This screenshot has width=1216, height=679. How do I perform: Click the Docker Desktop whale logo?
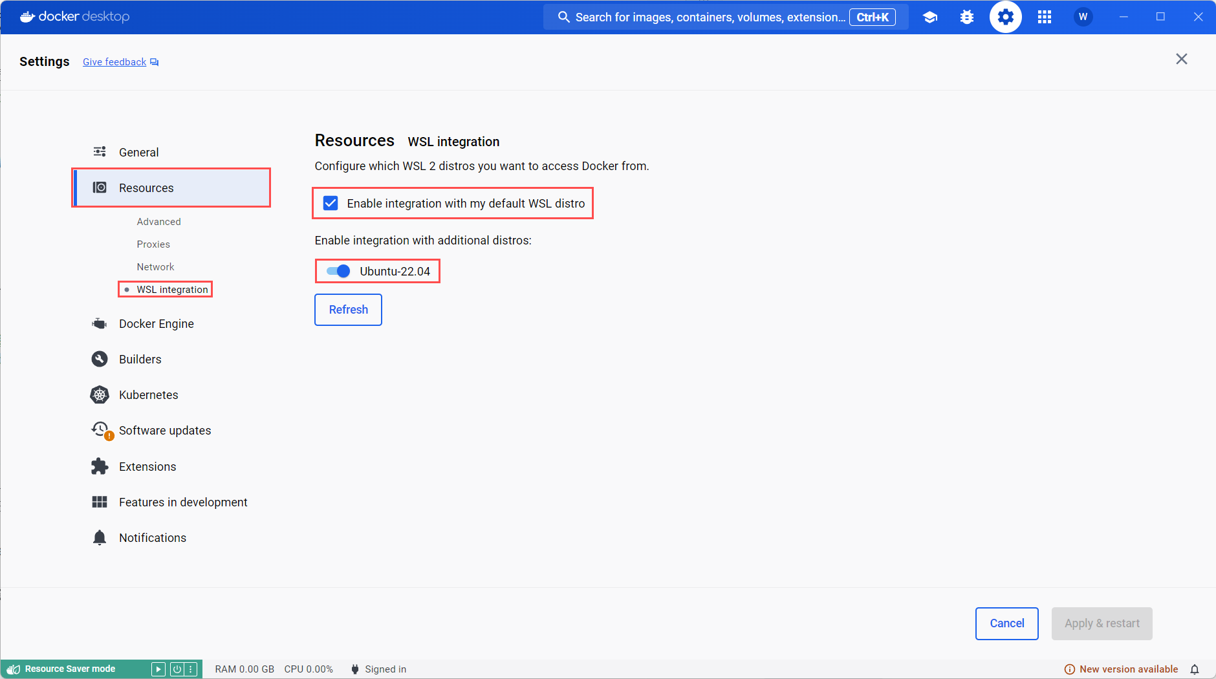click(x=27, y=17)
